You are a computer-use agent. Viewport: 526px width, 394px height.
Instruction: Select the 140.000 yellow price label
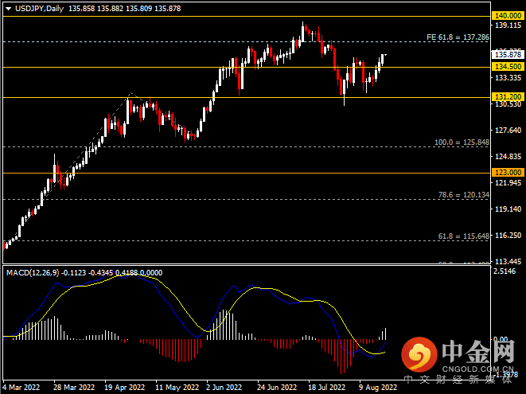(508, 16)
